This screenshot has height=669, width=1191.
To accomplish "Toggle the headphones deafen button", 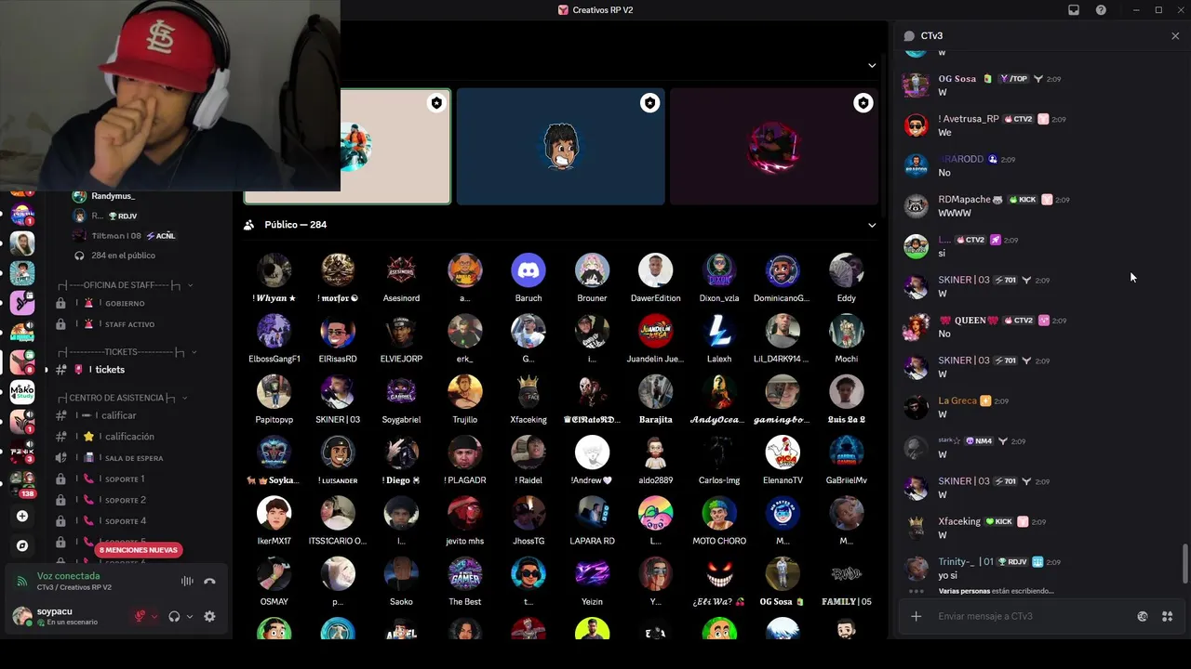I will point(174,616).
